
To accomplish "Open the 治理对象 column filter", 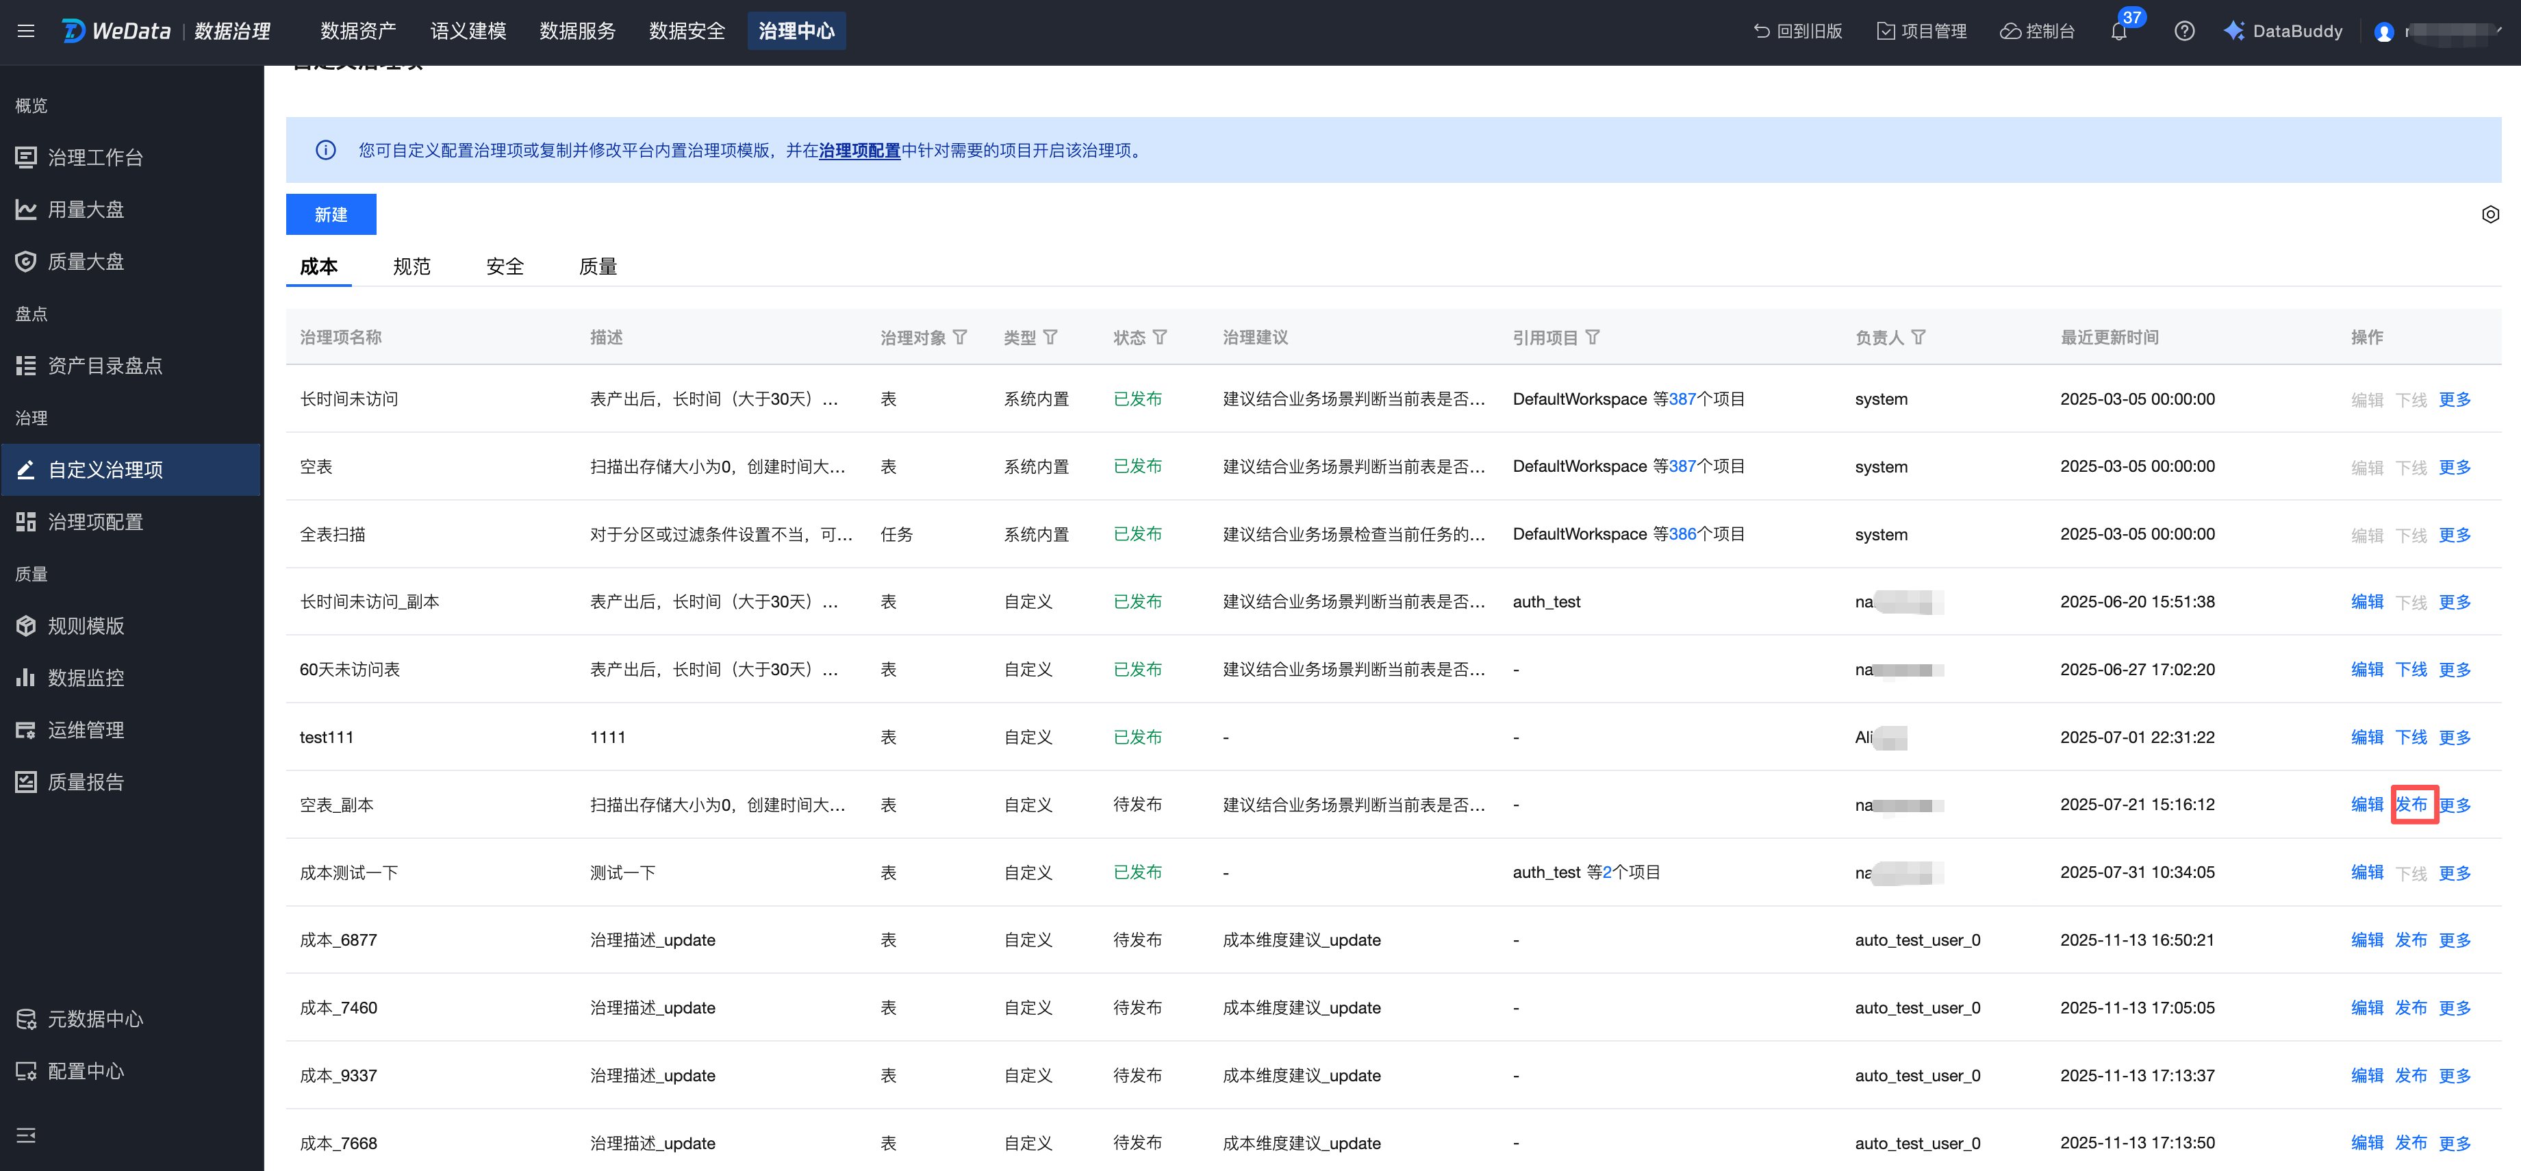I will [960, 337].
